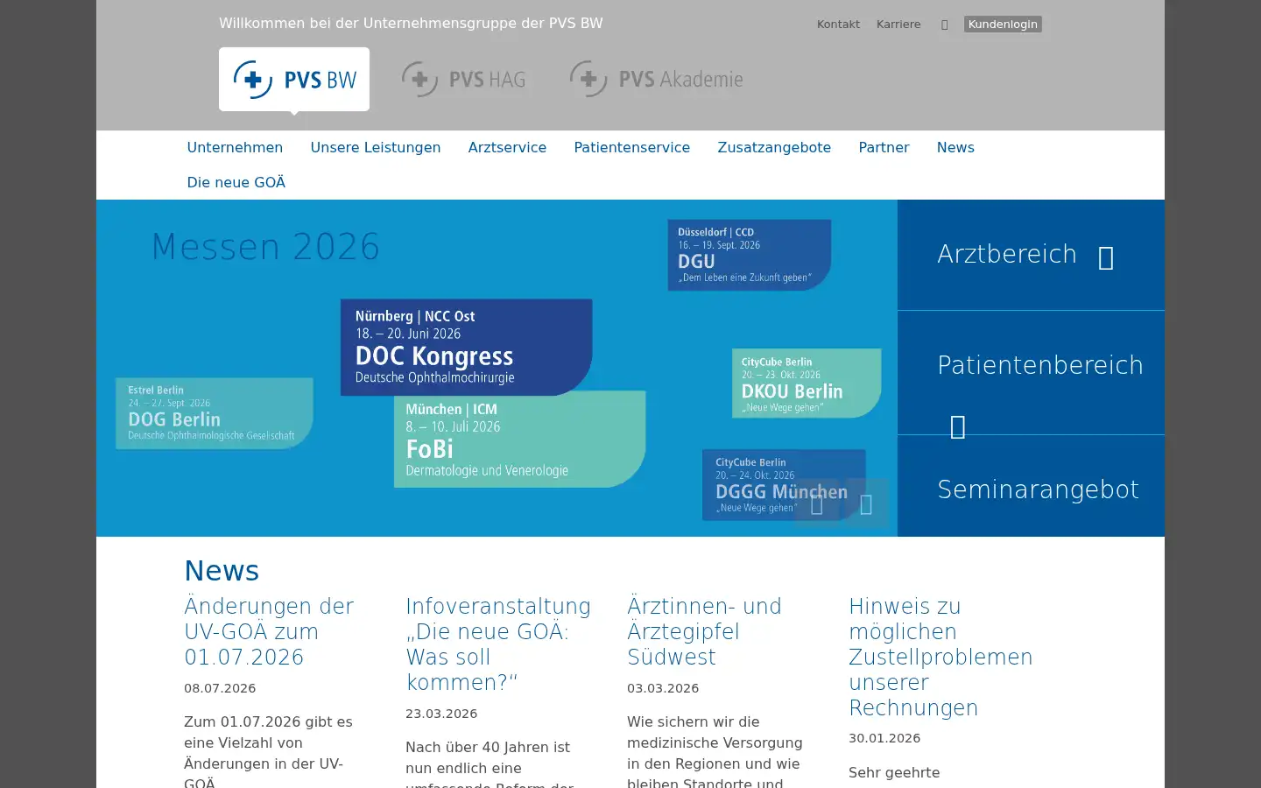The image size is (1261, 788).
Task: Click the icon below Patientenbereich
Action: click(957, 426)
